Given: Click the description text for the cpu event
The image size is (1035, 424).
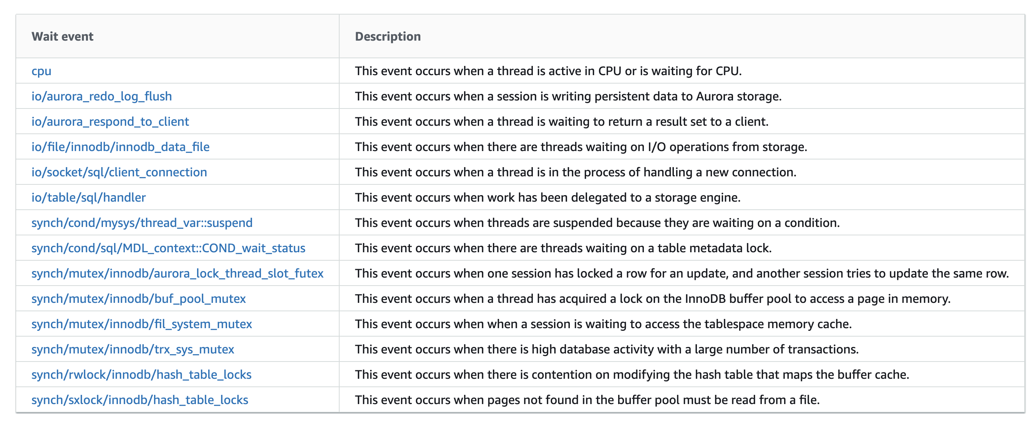Looking at the screenshot, I should click(x=548, y=71).
